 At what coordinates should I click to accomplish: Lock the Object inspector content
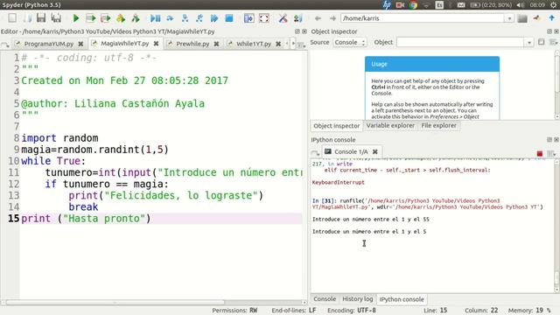point(542,42)
